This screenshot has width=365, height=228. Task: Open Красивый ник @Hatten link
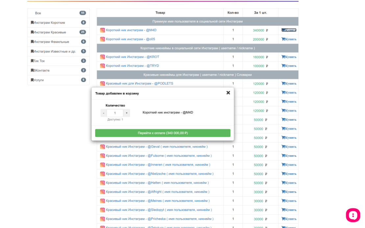[157, 183]
